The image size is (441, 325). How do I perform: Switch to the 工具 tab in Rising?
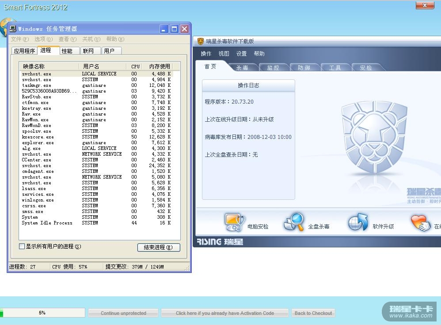tap(335, 67)
